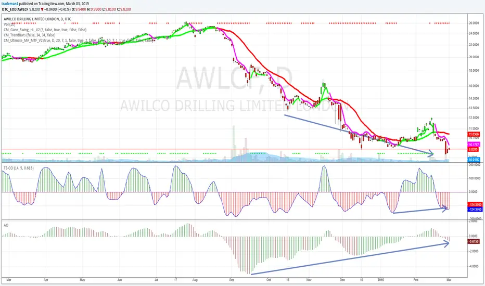485x286 pixels.
Task: Click the red 9.8200 last price tag
Action: [473, 149]
